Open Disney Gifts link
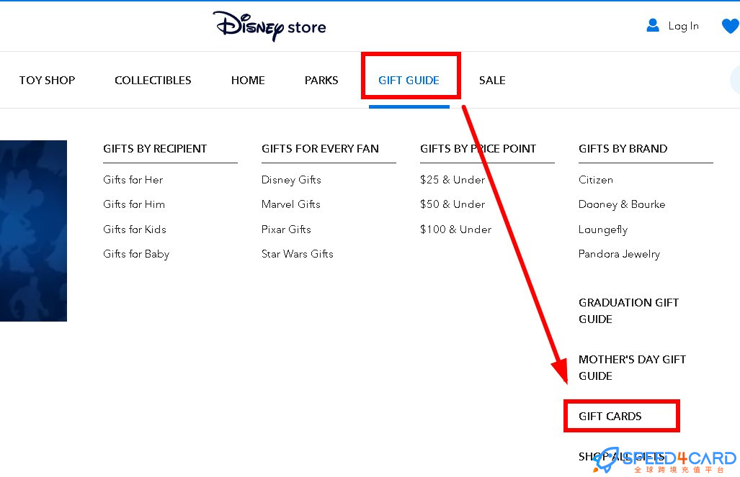Screen dimensions: 740x477 coord(291,180)
